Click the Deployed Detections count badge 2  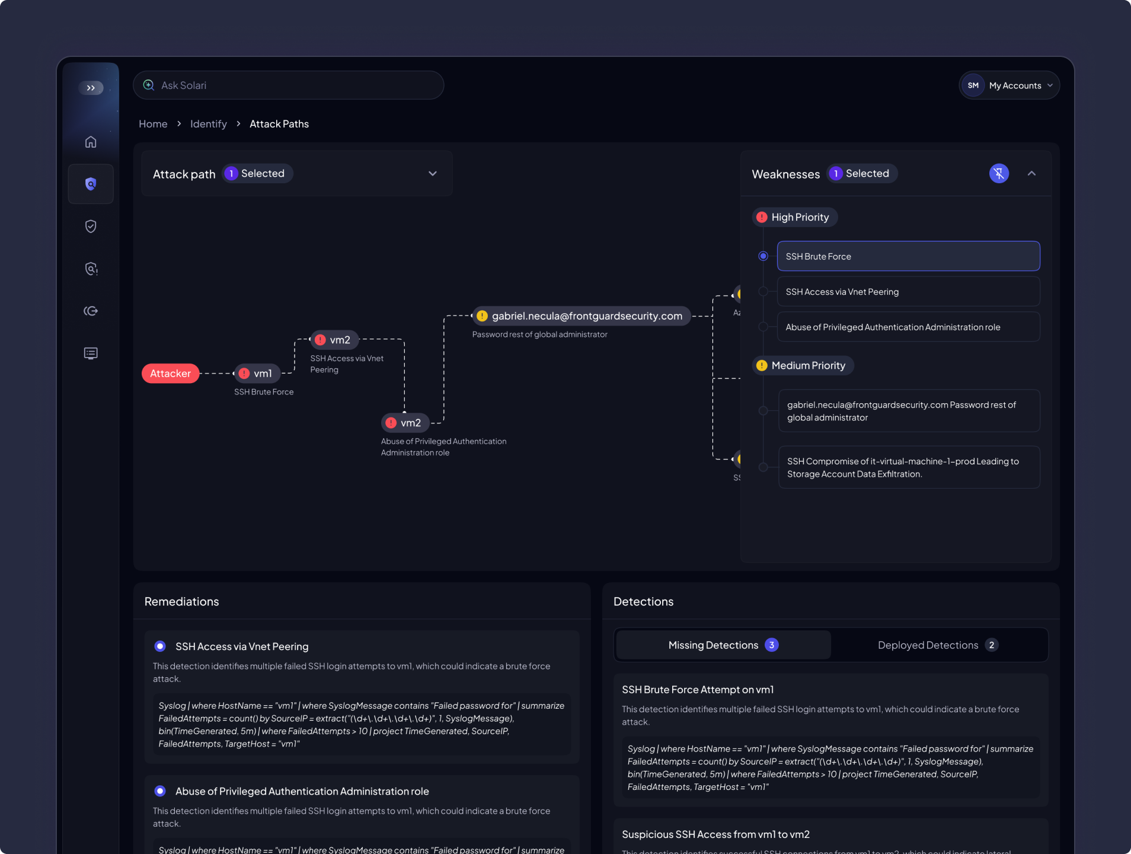point(992,645)
